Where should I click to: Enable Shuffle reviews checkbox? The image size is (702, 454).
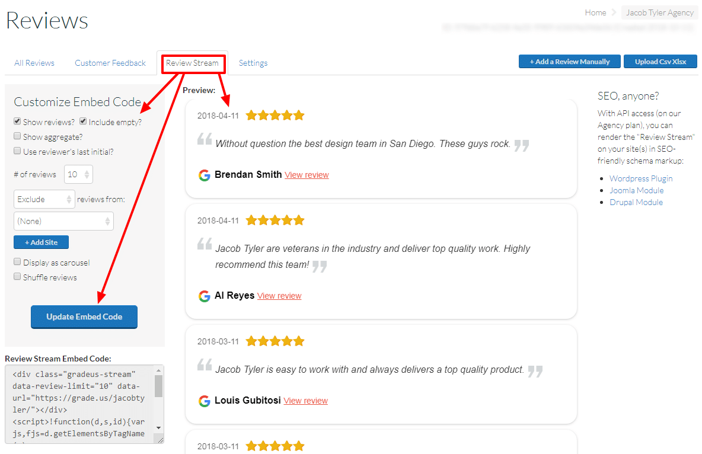tap(17, 276)
